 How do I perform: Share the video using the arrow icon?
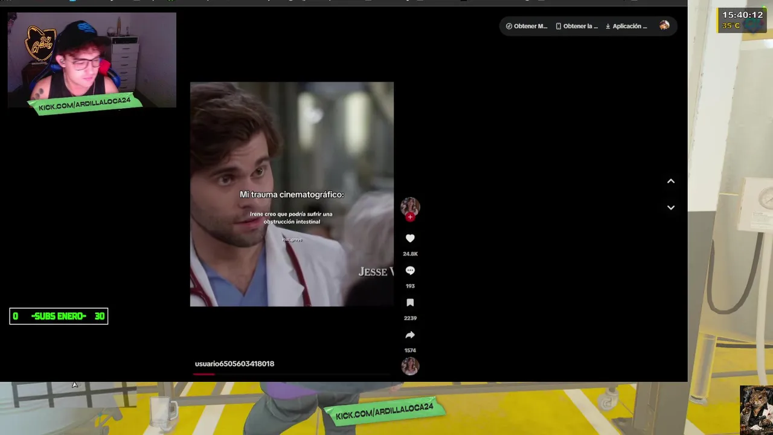[x=410, y=335]
